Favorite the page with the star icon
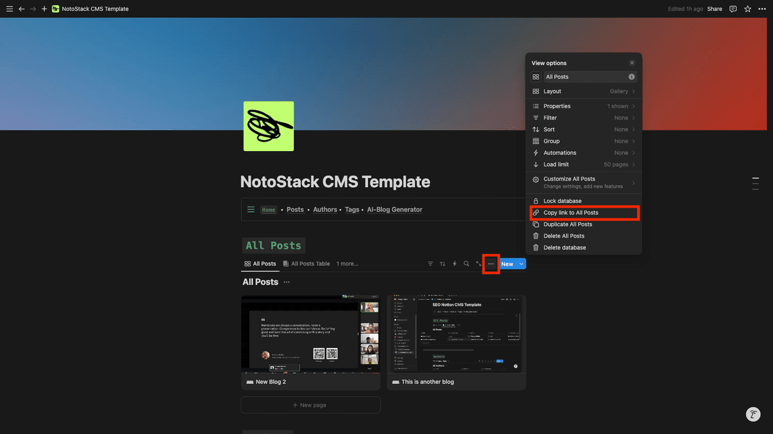This screenshot has height=434, width=773. (748, 9)
